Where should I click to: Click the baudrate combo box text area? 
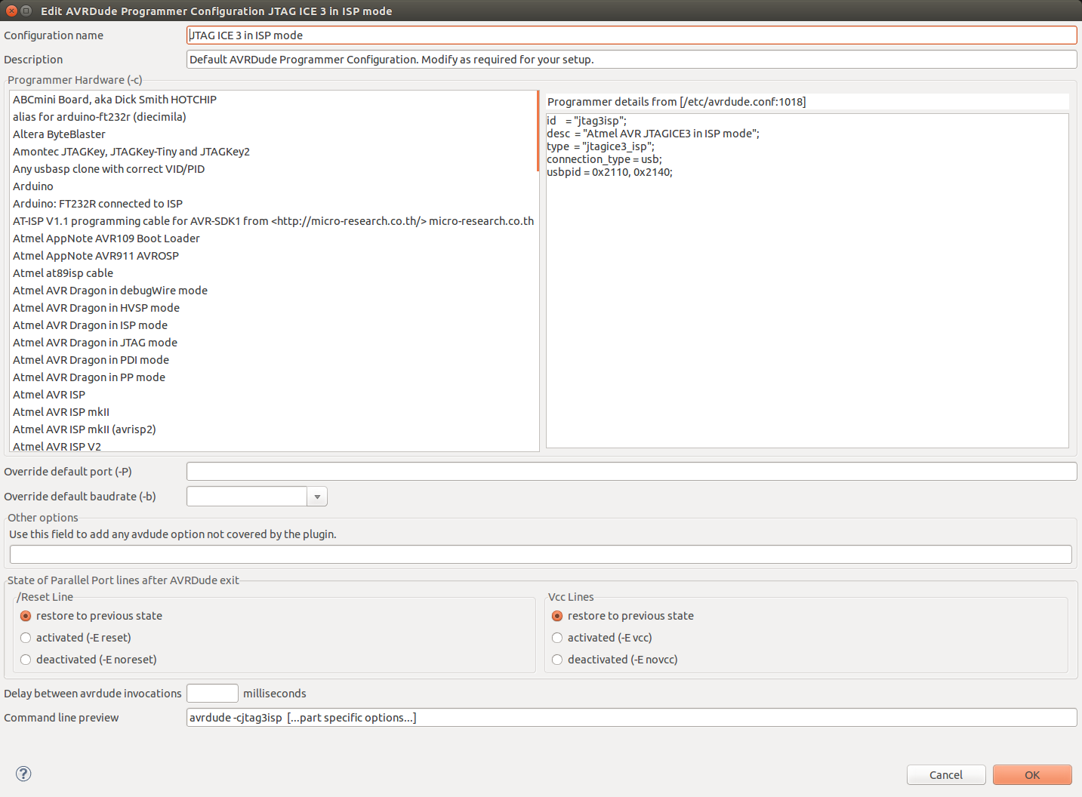(247, 497)
